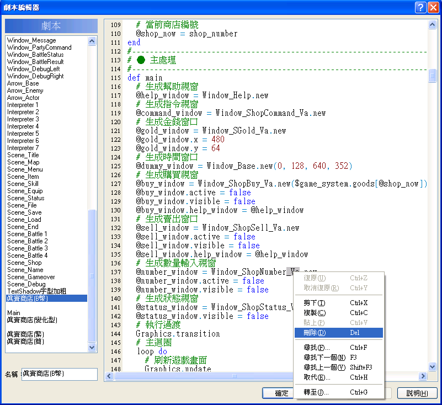This screenshot has height=405, width=442.
Task: Select 尋找下一個(N) in context menu
Action: (339, 358)
